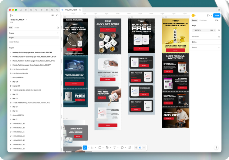Viewport: 229px width, 160px height.
Task: Click Buy 1 Get 1 Free supplements frame
Action: pos(108,36)
